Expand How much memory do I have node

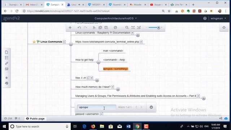coord(118,89)
